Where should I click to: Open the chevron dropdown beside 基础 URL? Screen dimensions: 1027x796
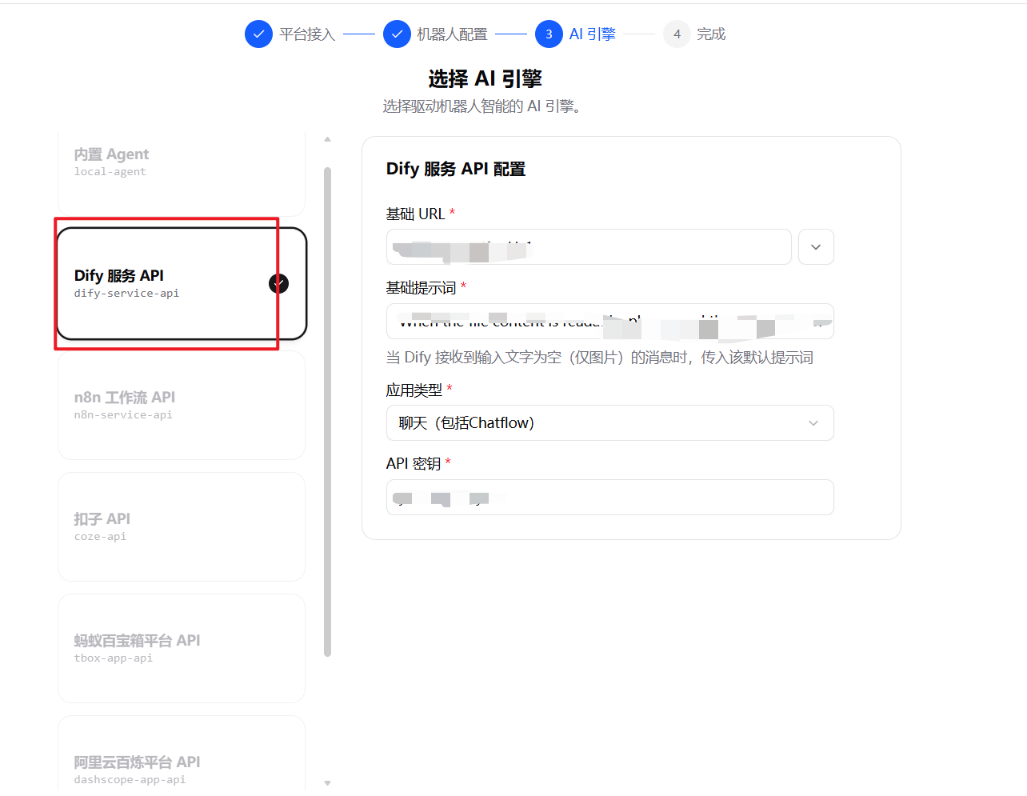tap(816, 247)
